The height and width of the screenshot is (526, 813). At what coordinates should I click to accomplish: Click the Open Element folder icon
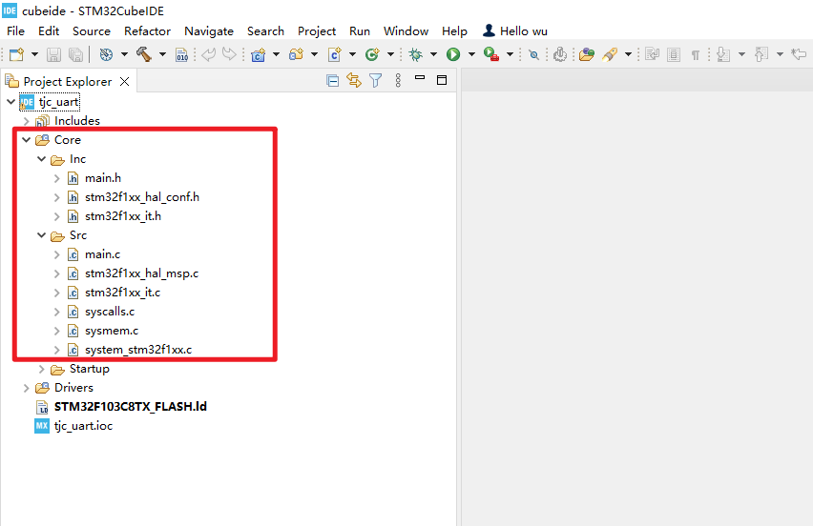click(x=586, y=55)
